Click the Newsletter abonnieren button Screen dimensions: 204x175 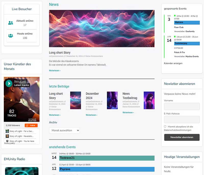click(182, 137)
